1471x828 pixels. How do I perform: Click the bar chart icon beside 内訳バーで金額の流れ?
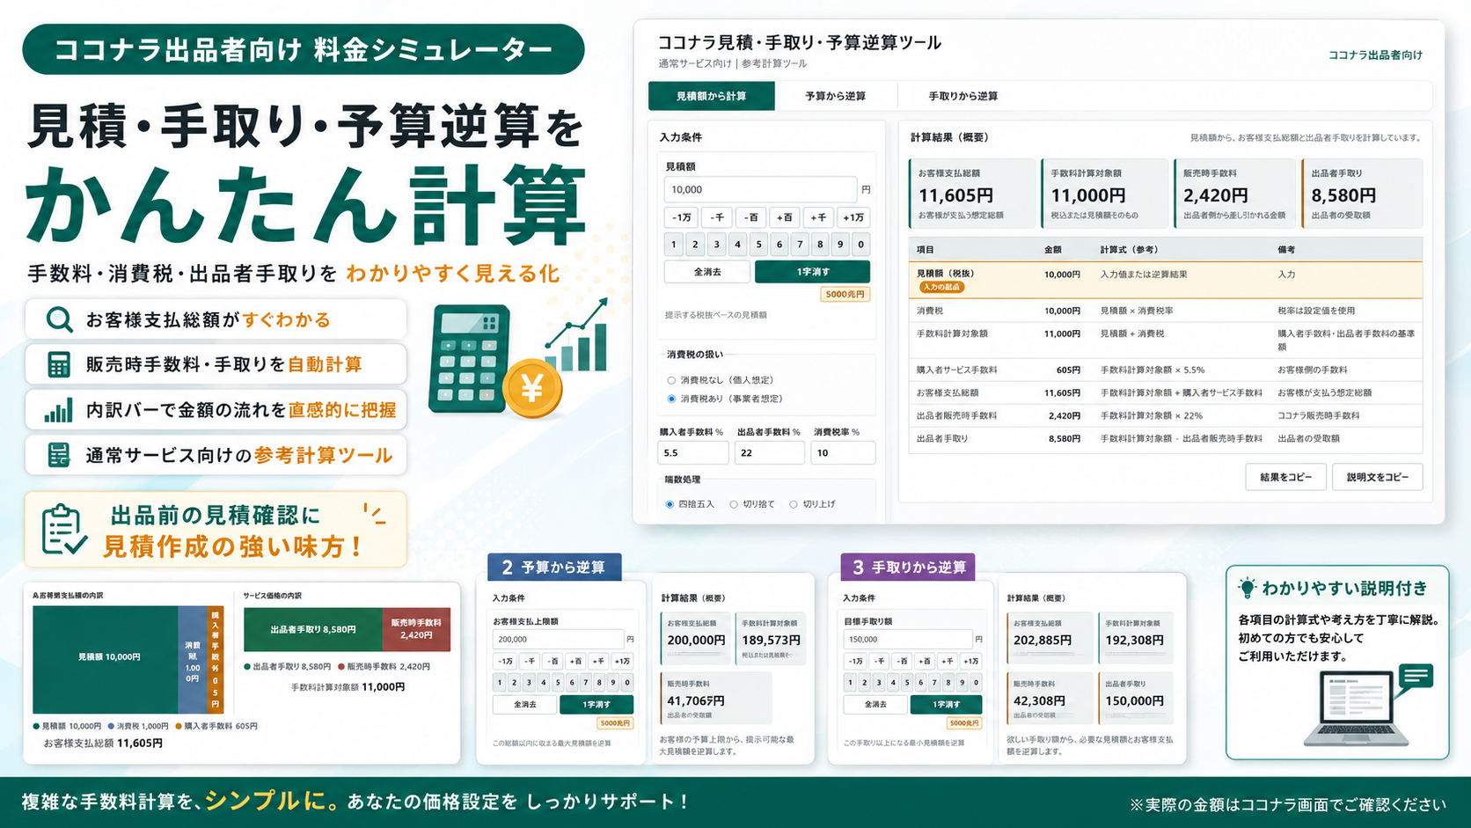(x=59, y=410)
